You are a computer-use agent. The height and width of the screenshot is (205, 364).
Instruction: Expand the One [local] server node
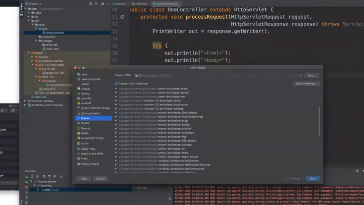pyautogui.click(x=38, y=189)
